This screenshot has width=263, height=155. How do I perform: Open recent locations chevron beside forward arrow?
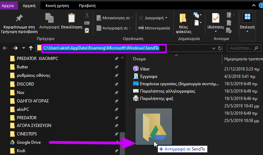24,48
